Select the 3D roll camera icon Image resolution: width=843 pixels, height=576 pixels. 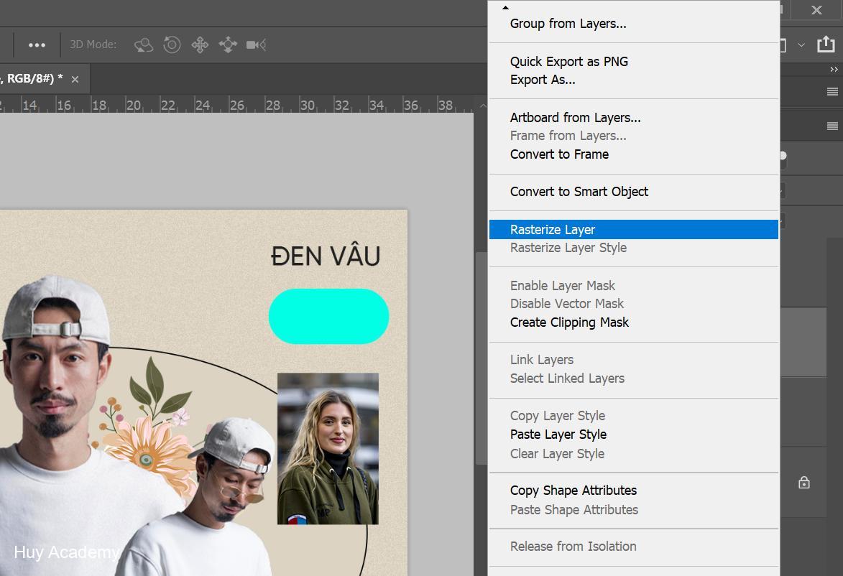[172, 45]
